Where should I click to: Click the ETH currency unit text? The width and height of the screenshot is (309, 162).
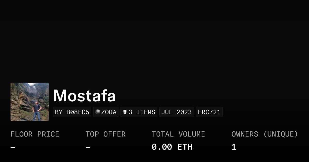click(185, 147)
